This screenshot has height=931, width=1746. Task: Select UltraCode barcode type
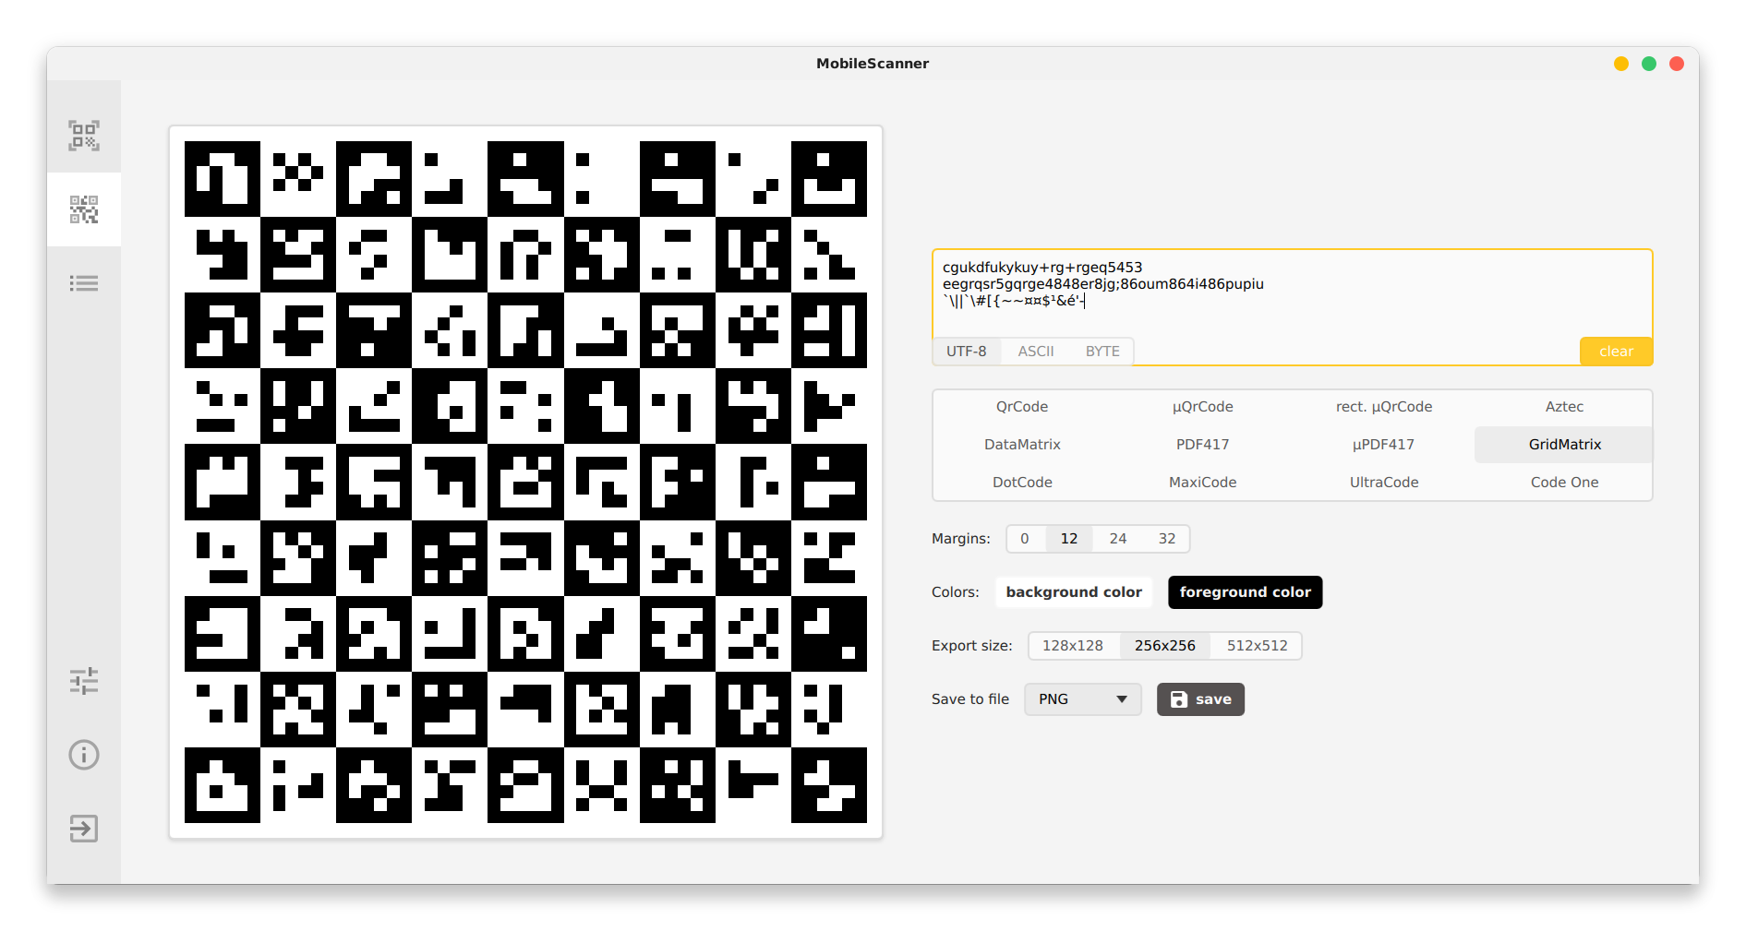coord(1384,483)
